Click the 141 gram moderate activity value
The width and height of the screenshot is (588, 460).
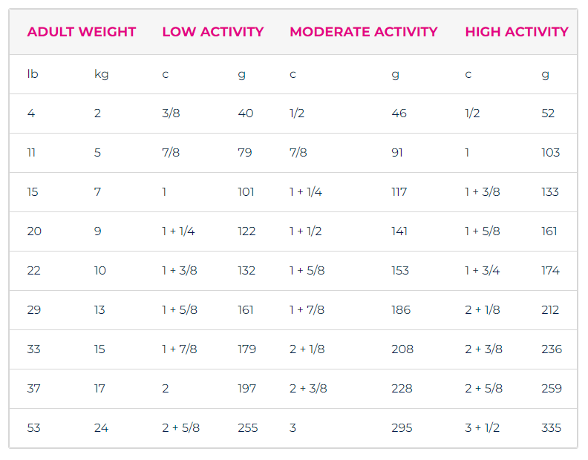pyautogui.click(x=399, y=231)
